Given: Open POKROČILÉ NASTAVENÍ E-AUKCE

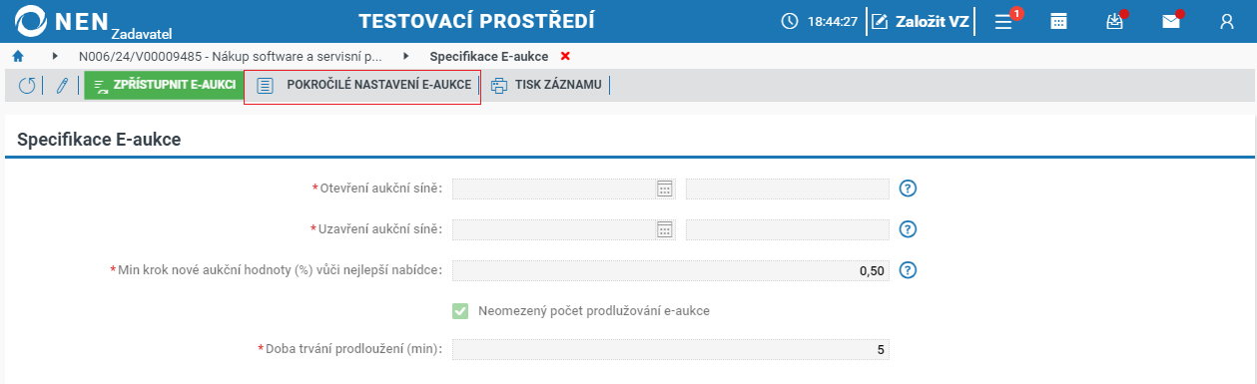Looking at the screenshot, I should tap(363, 86).
